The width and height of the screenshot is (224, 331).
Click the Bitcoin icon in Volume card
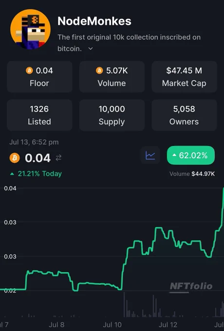coord(99,71)
